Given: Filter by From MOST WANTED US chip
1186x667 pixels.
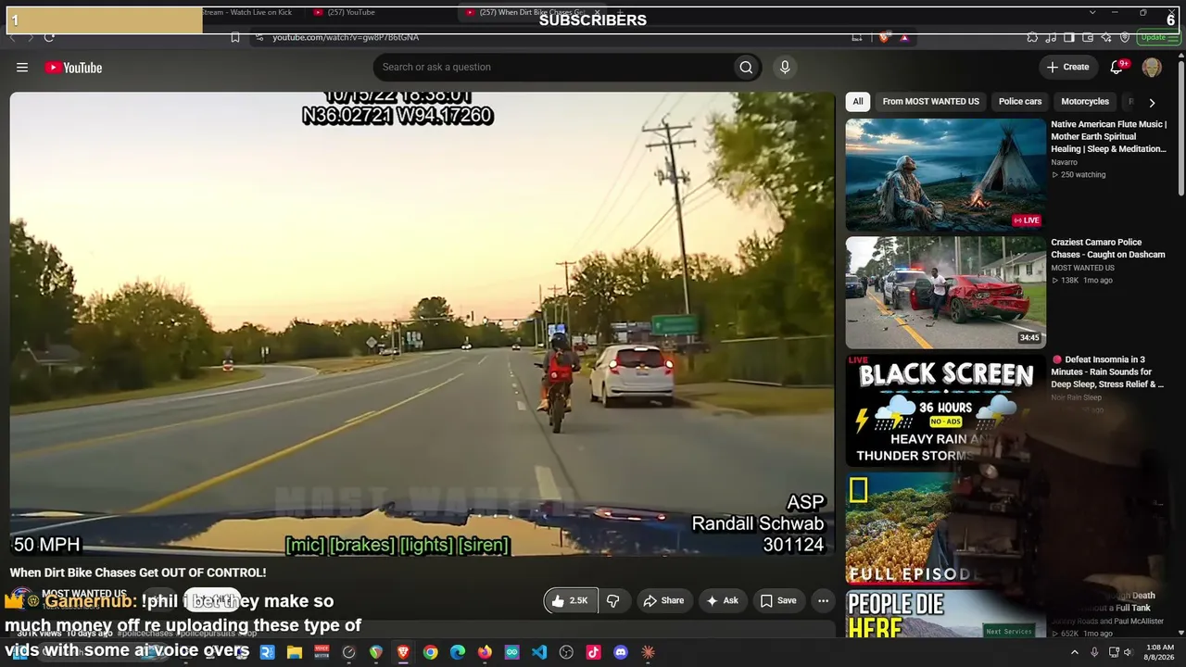Looking at the screenshot, I should 930,102.
